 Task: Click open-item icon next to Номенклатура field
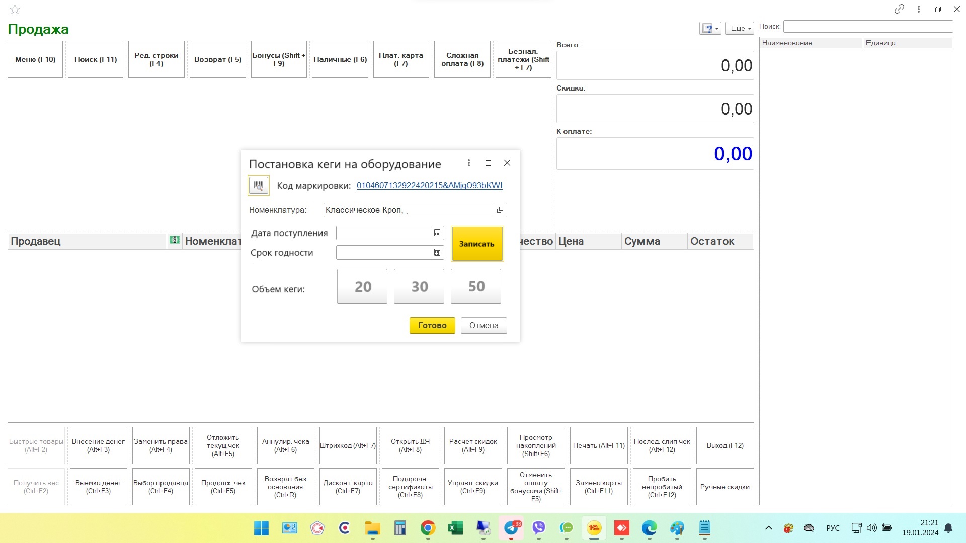(500, 210)
